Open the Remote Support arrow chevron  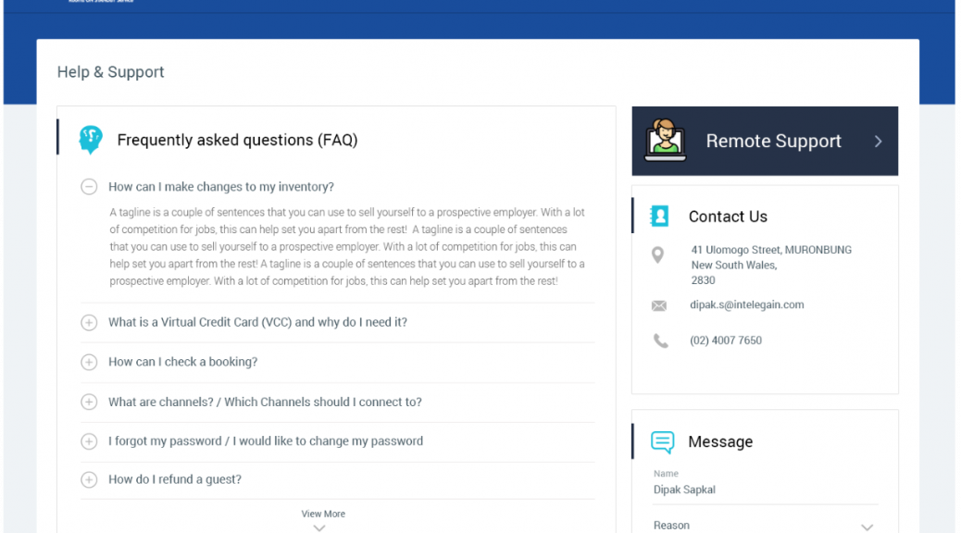pyautogui.click(x=879, y=142)
